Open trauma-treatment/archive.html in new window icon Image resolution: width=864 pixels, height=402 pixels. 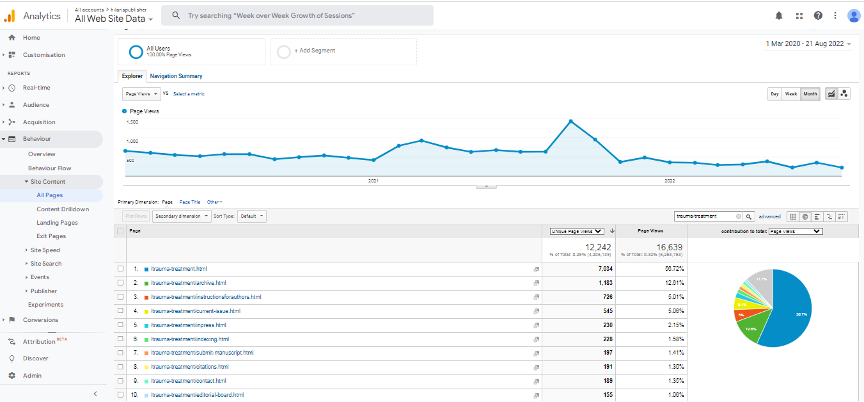[536, 283]
